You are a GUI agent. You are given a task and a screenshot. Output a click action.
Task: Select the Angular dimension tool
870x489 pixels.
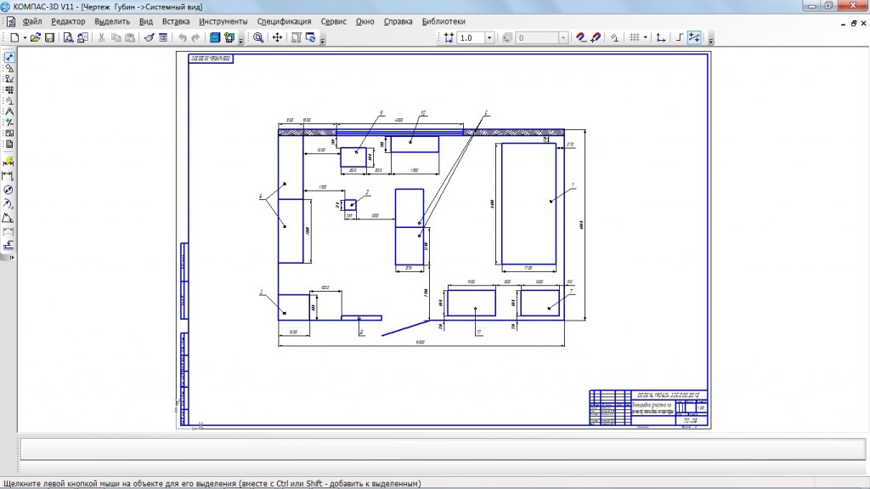tap(8, 217)
